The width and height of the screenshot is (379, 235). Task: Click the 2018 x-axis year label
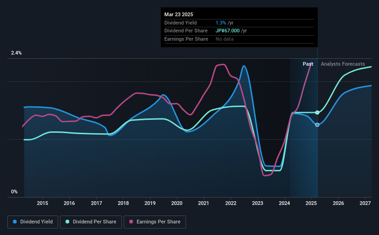[123, 203]
